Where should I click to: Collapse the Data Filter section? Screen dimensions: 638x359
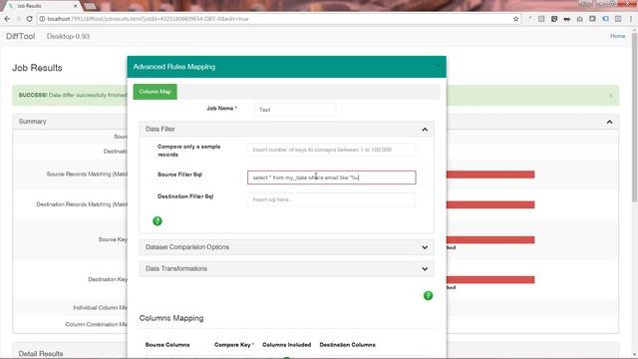425,130
